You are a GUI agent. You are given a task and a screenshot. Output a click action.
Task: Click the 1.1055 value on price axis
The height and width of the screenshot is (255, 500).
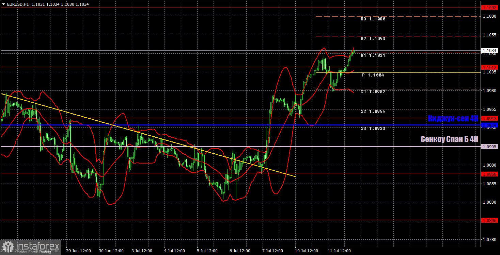point(490,35)
